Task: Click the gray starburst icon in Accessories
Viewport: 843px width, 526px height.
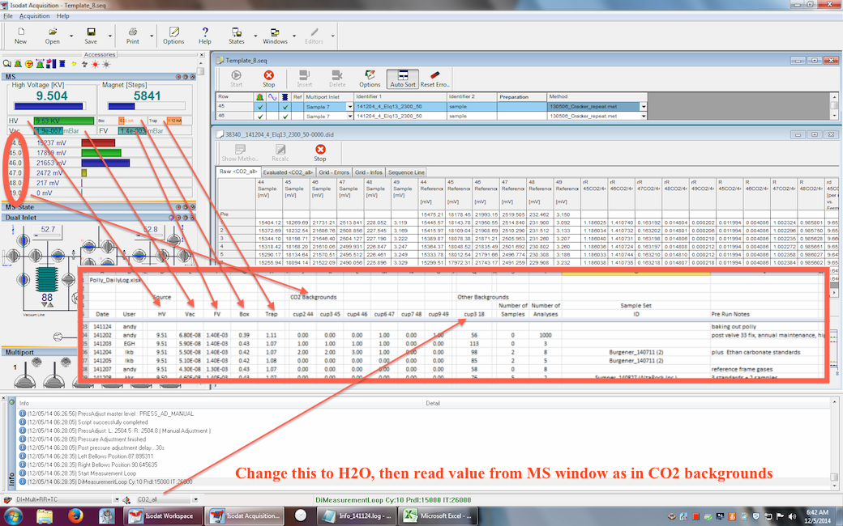Action: 106,64
